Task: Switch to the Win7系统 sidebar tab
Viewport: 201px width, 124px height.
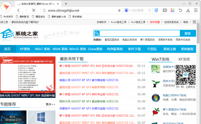Action: [x=161, y=59]
